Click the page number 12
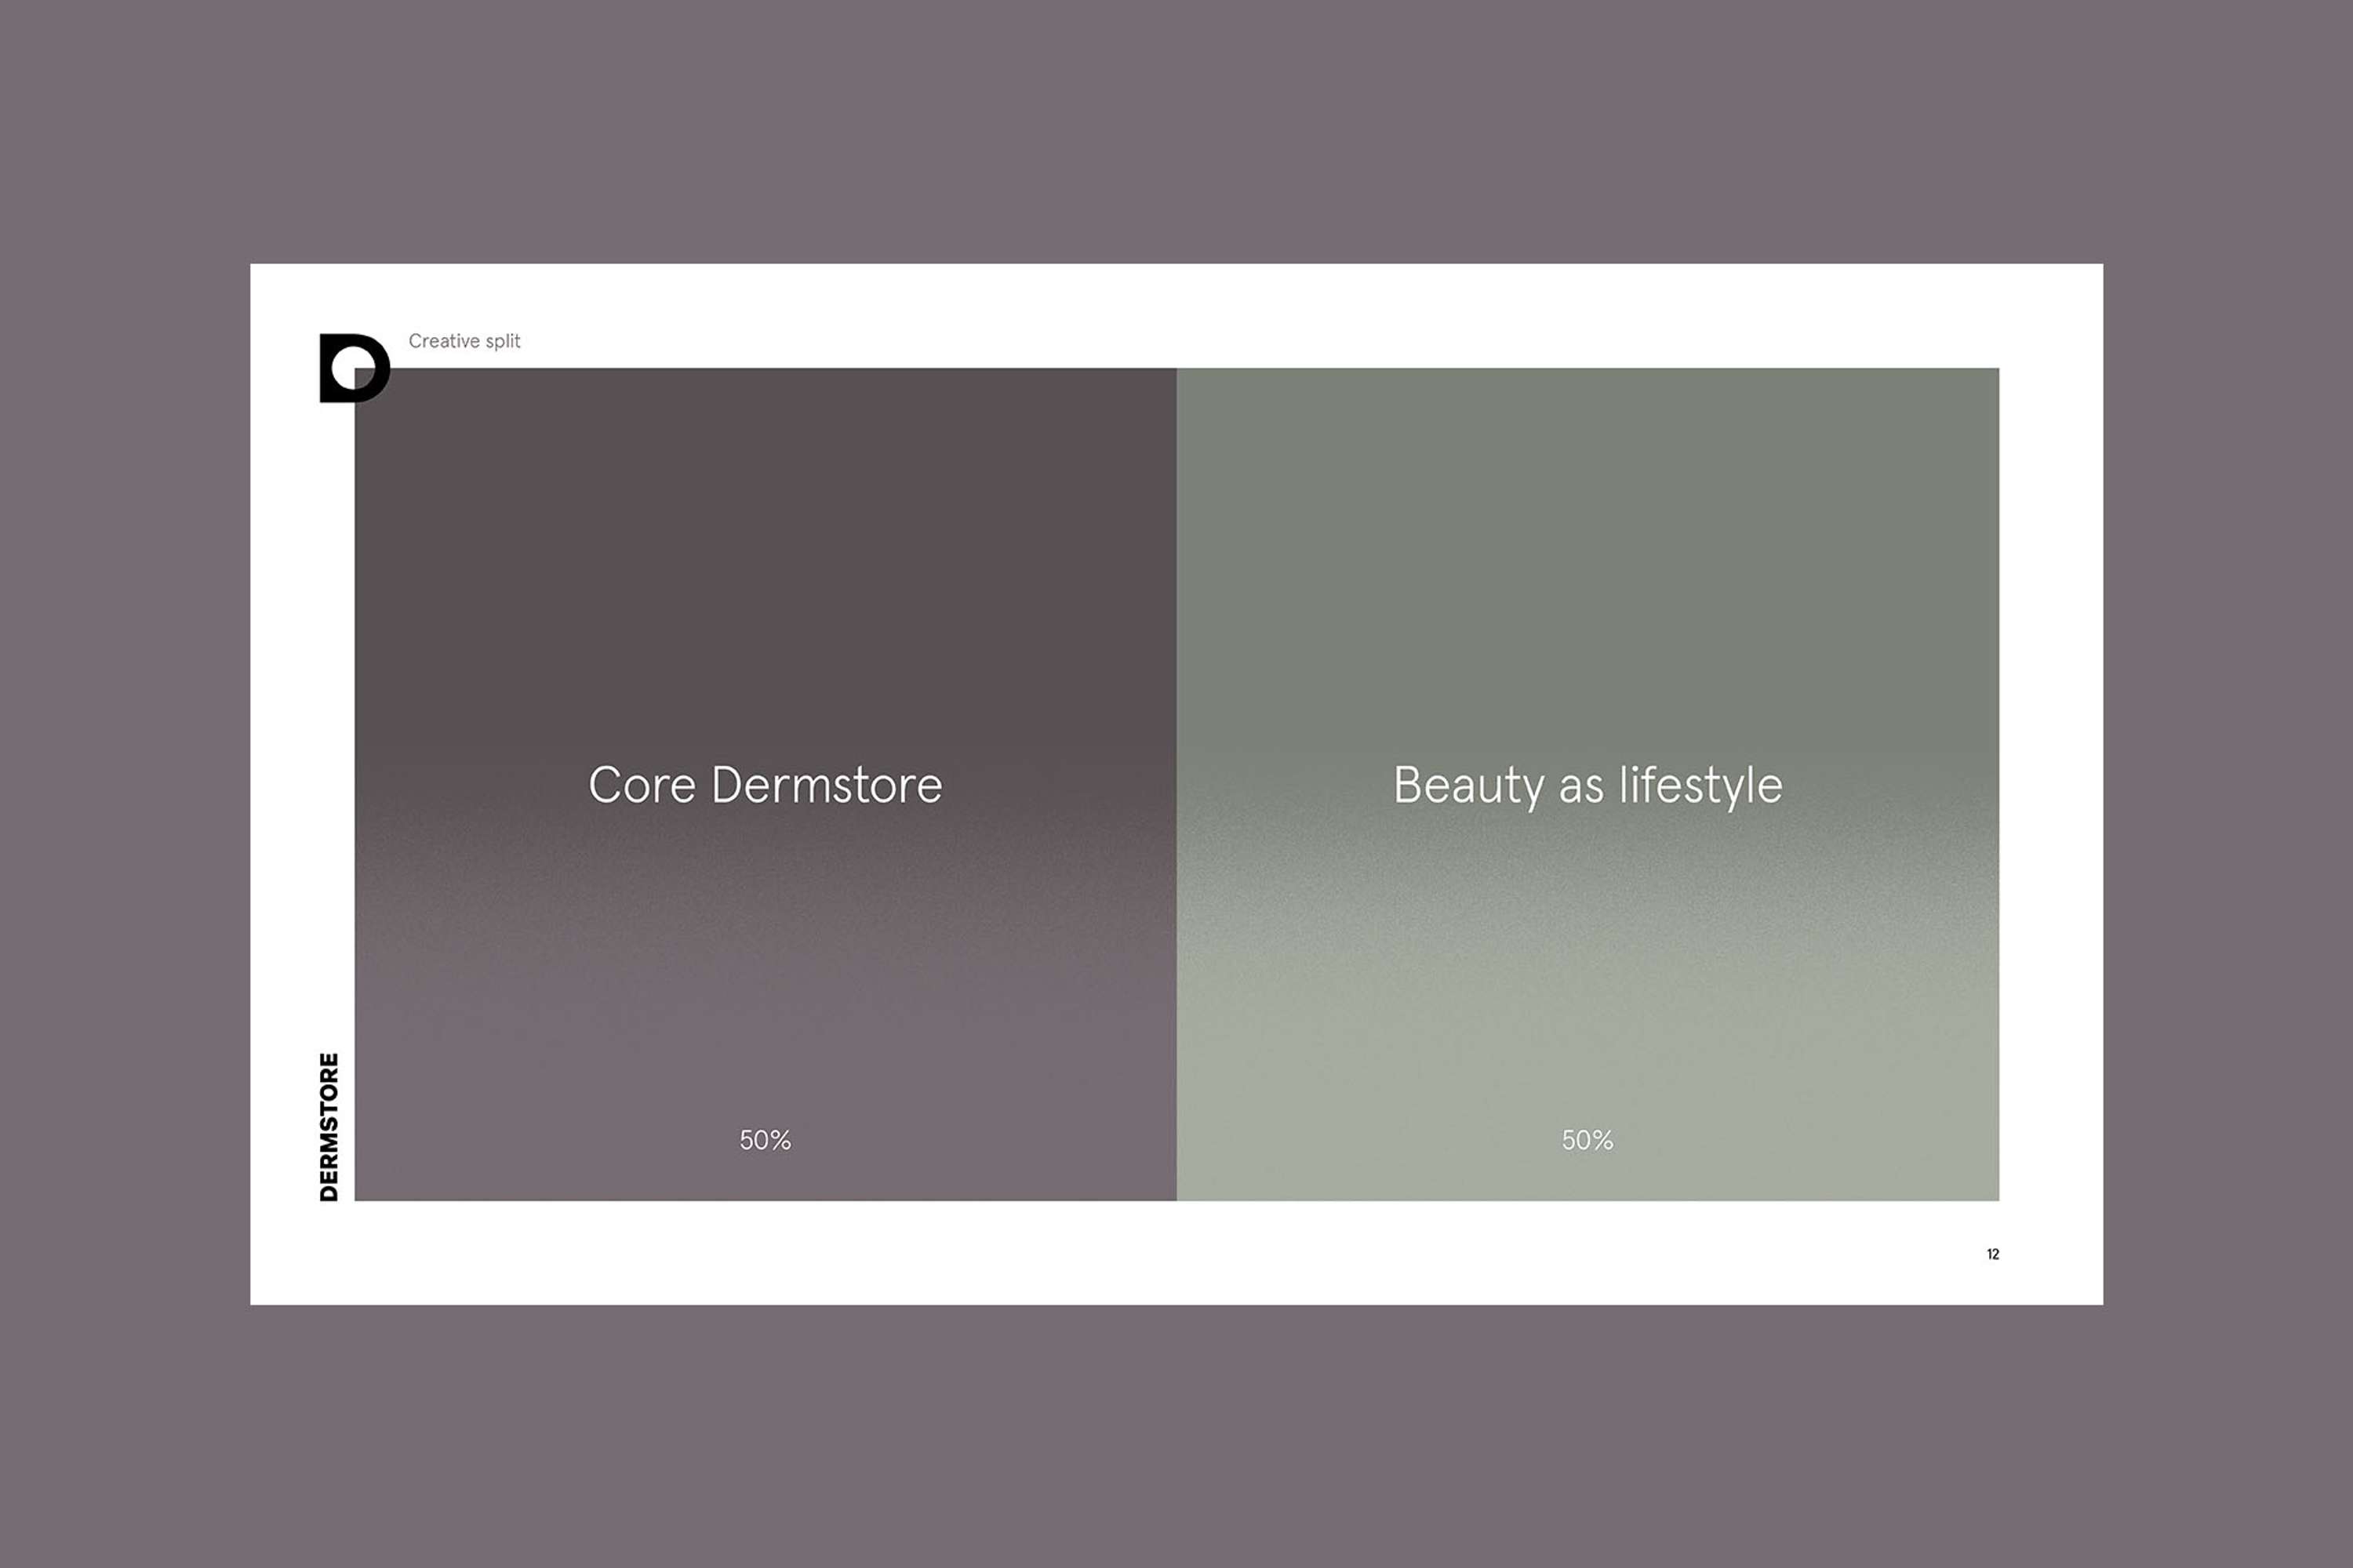The image size is (2353, 1568). (x=1993, y=1254)
